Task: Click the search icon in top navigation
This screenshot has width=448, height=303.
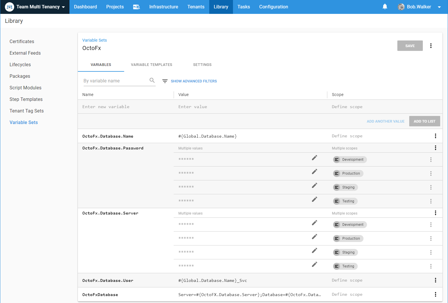Action: (x=136, y=7)
